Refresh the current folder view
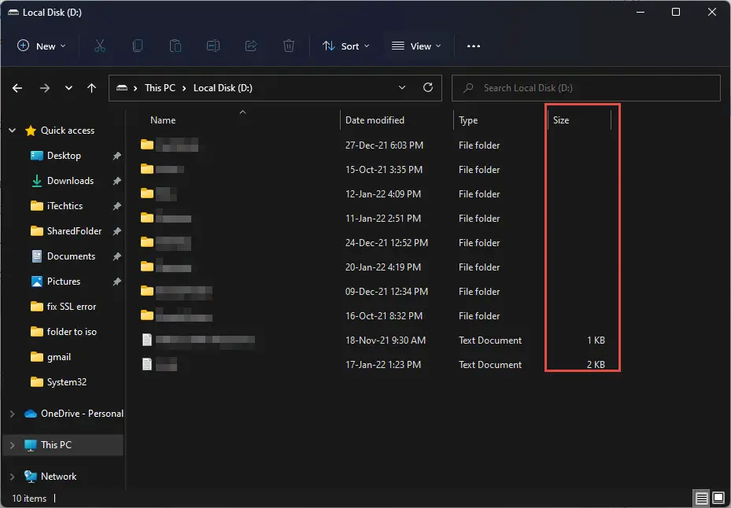 coord(428,88)
